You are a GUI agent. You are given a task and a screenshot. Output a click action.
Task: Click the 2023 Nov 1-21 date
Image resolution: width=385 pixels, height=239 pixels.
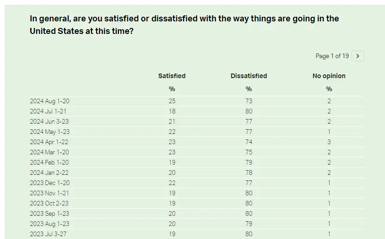pos(49,193)
